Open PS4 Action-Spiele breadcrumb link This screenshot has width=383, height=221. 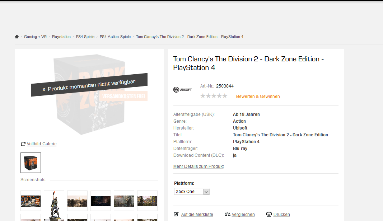(x=115, y=37)
